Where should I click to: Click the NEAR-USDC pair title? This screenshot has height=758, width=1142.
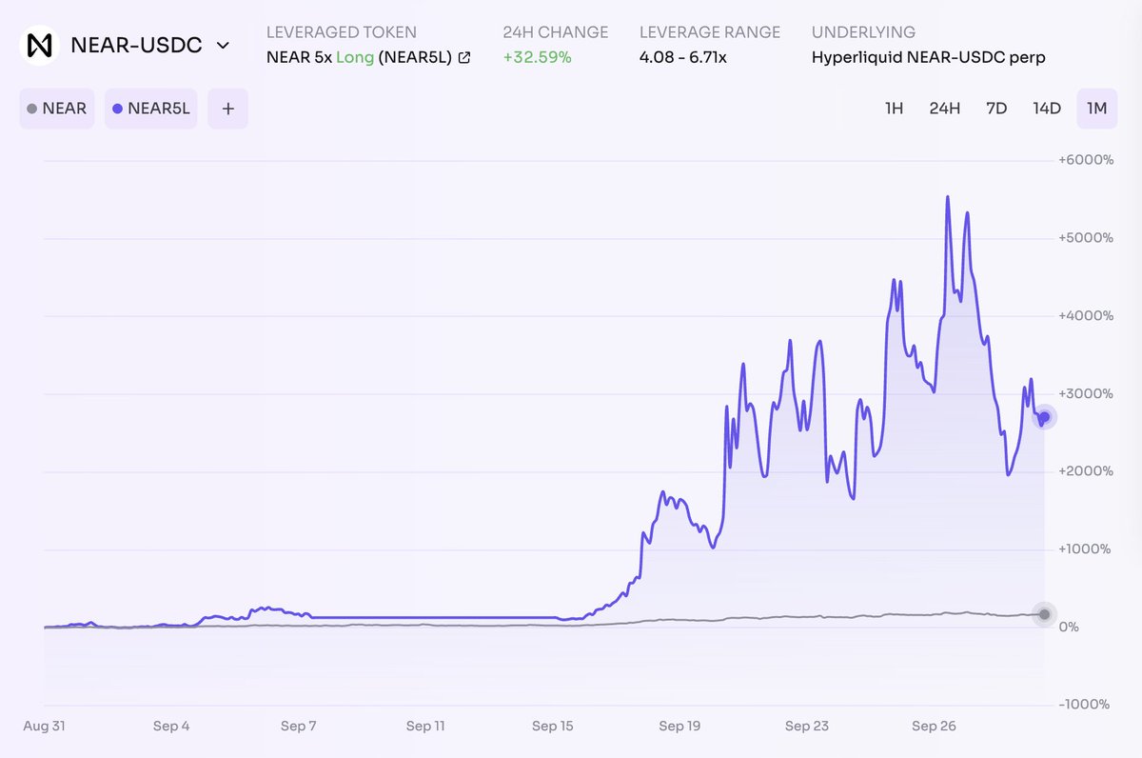[x=136, y=45]
